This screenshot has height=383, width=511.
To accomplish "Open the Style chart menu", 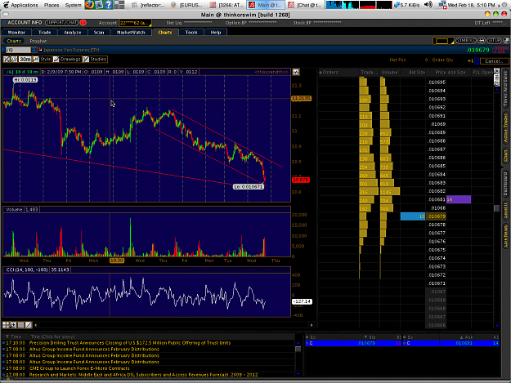I will tap(42, 60).
